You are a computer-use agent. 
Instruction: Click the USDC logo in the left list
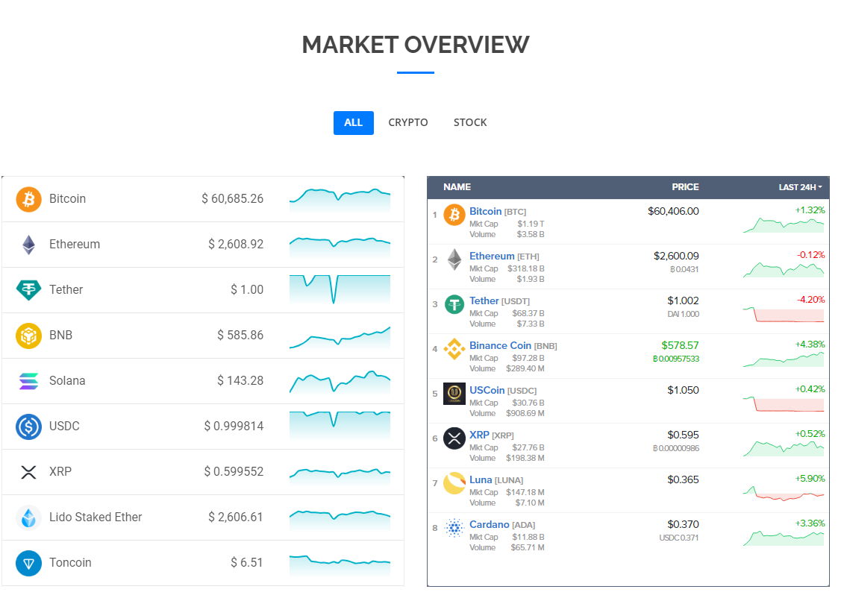(x=28, y=427)
